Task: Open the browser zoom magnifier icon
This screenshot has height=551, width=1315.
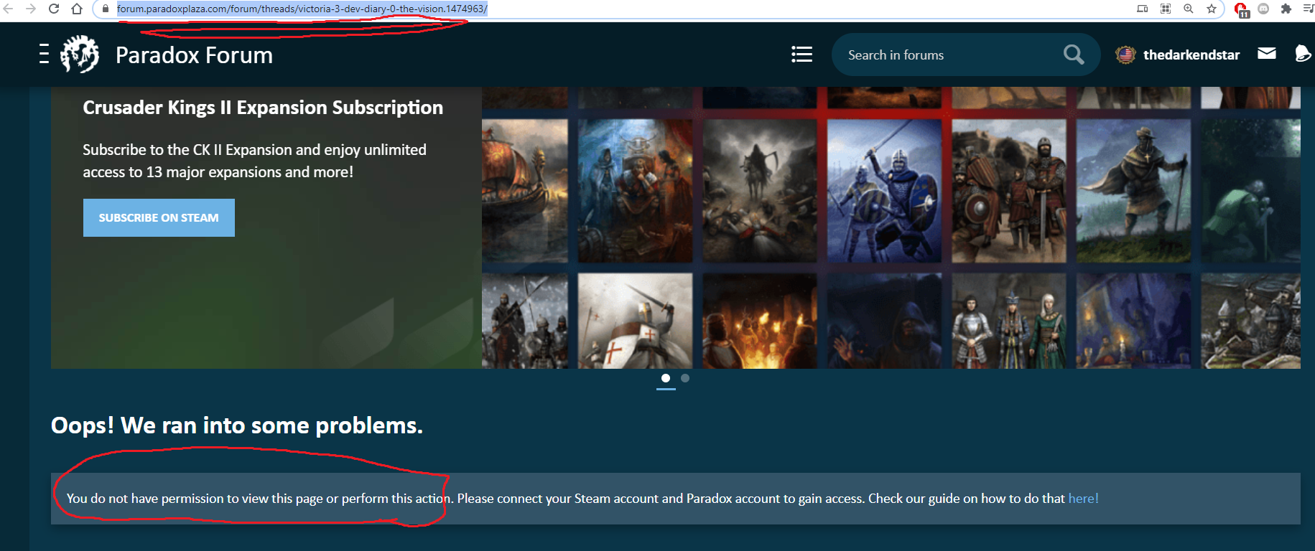Action: pyautogui.click(x=1189, y=9)
